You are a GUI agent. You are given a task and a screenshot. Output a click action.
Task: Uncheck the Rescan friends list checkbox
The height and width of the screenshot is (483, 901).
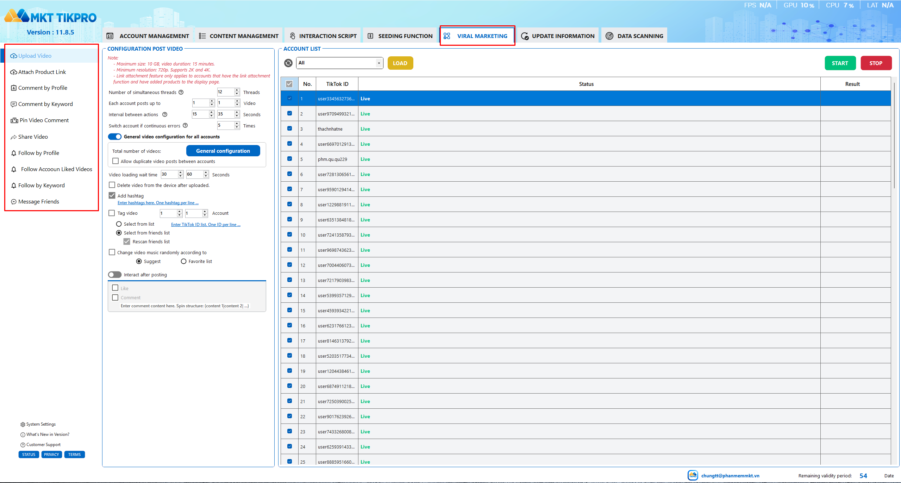127,241
